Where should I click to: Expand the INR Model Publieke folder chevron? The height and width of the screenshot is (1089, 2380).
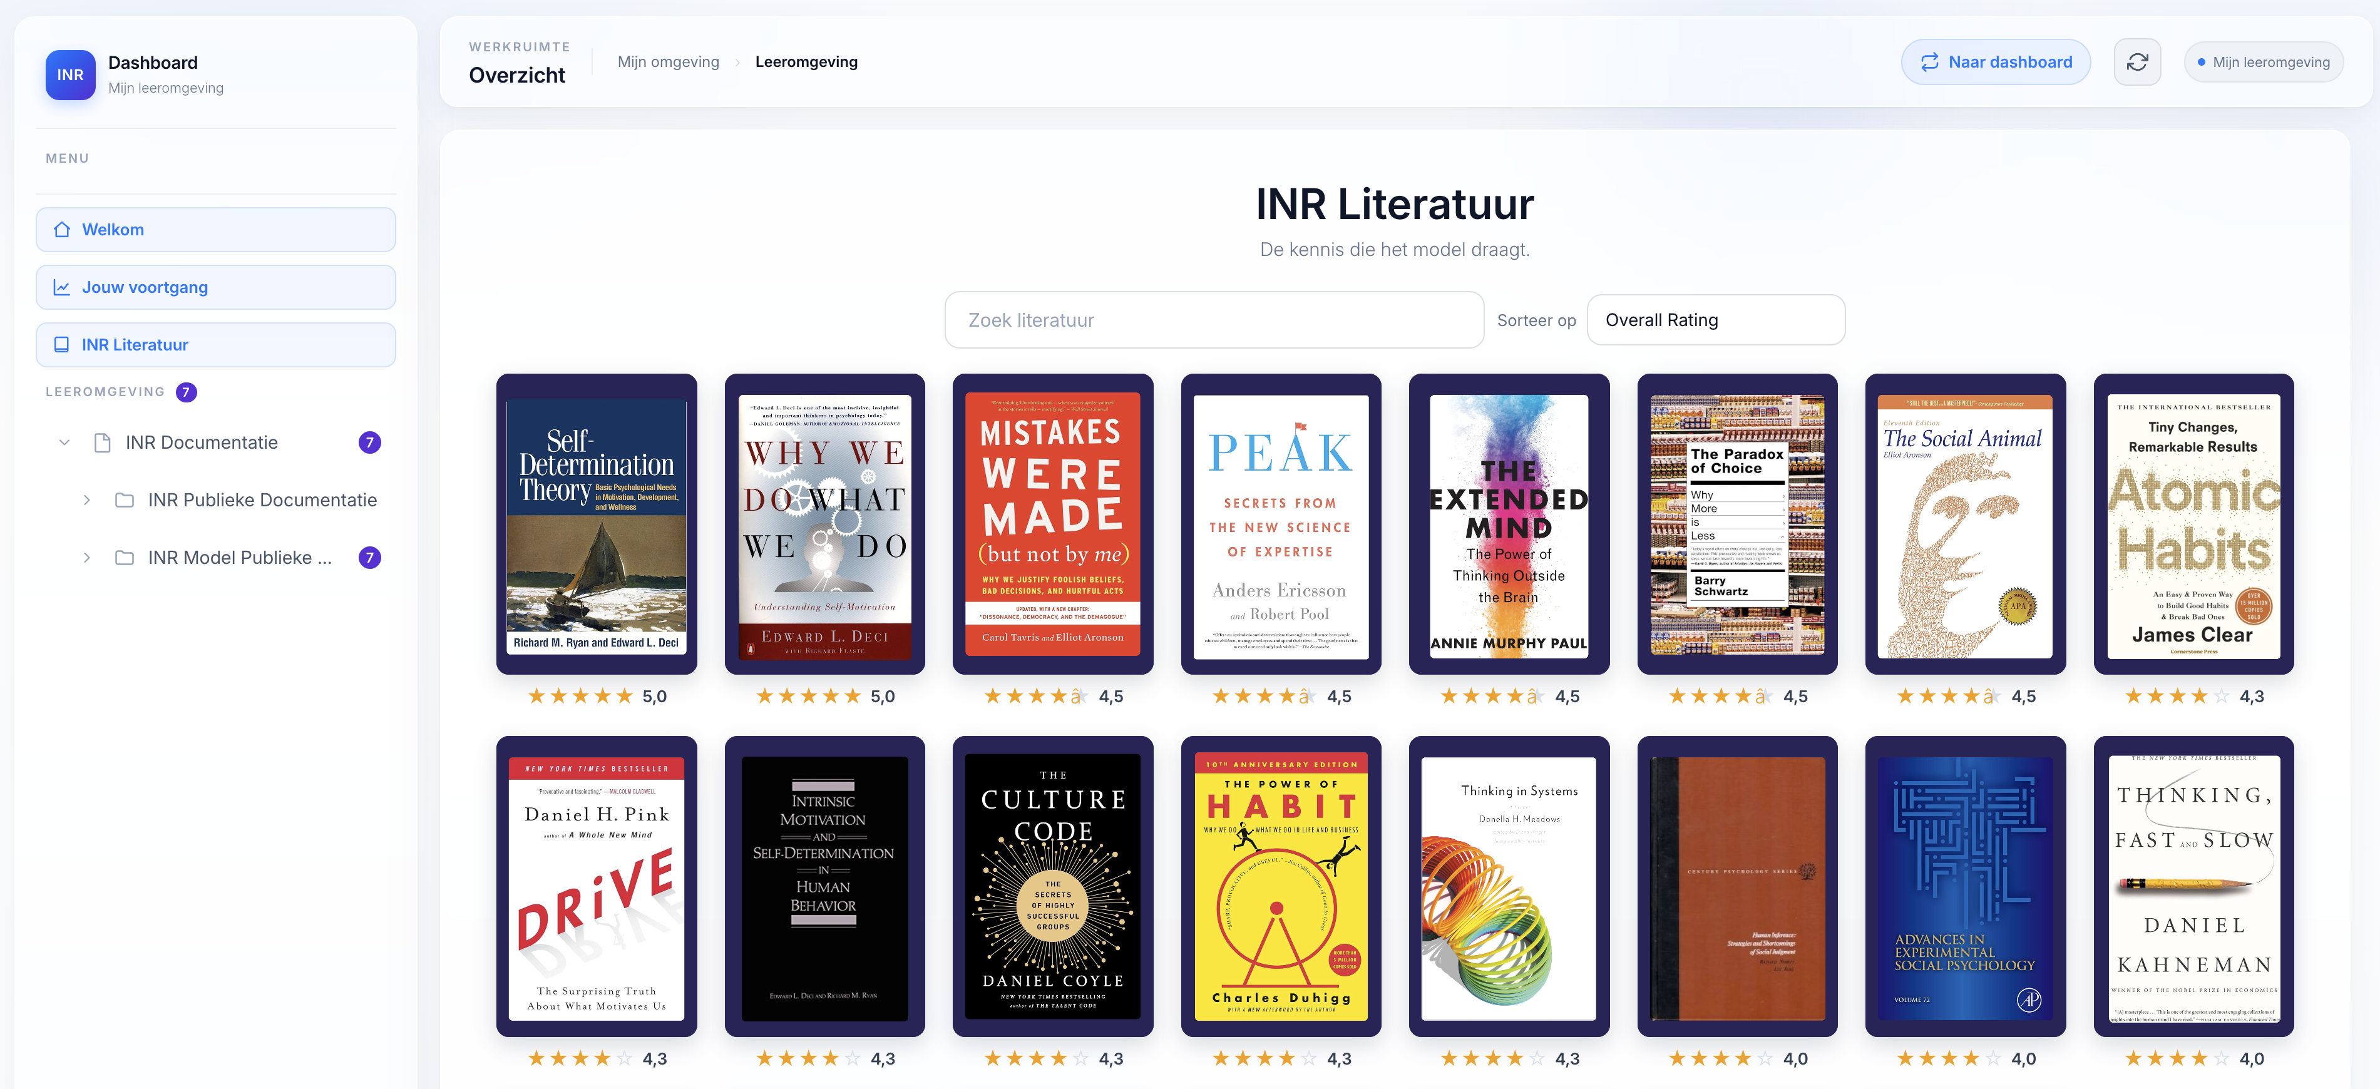coord(87,558)
